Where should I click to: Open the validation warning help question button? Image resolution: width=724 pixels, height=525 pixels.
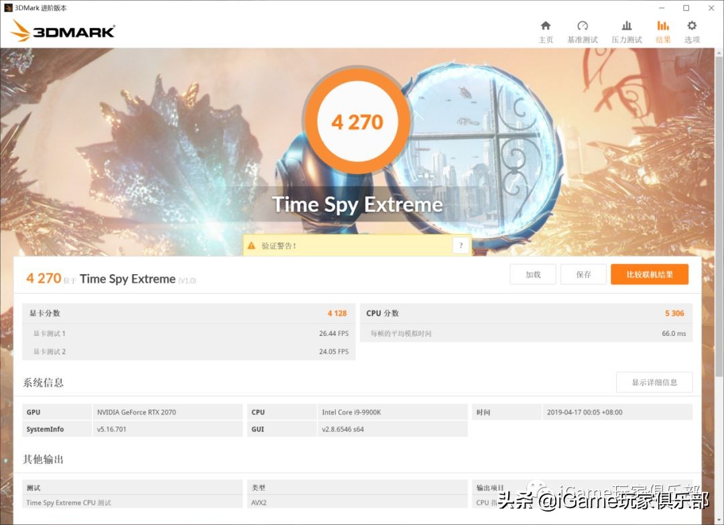(461, 245)
